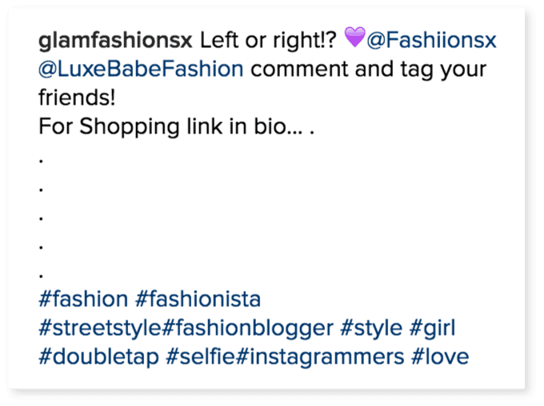Viewport: 544px width, 406px height.
Task: Visit the @LuxeBabeFashion mention
Action: (x=140, y=69)
